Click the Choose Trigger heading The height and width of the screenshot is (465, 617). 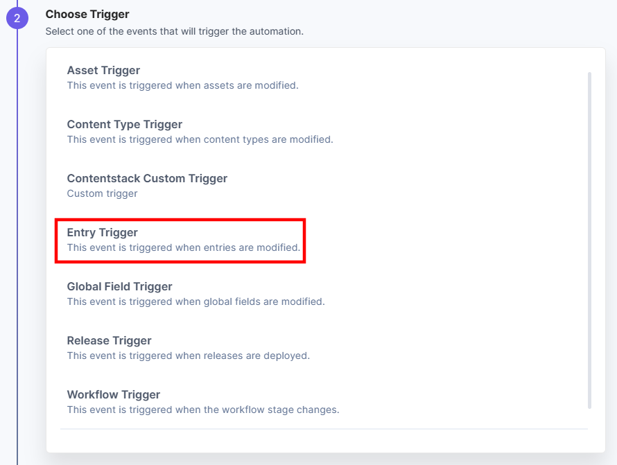click(87, 14)
